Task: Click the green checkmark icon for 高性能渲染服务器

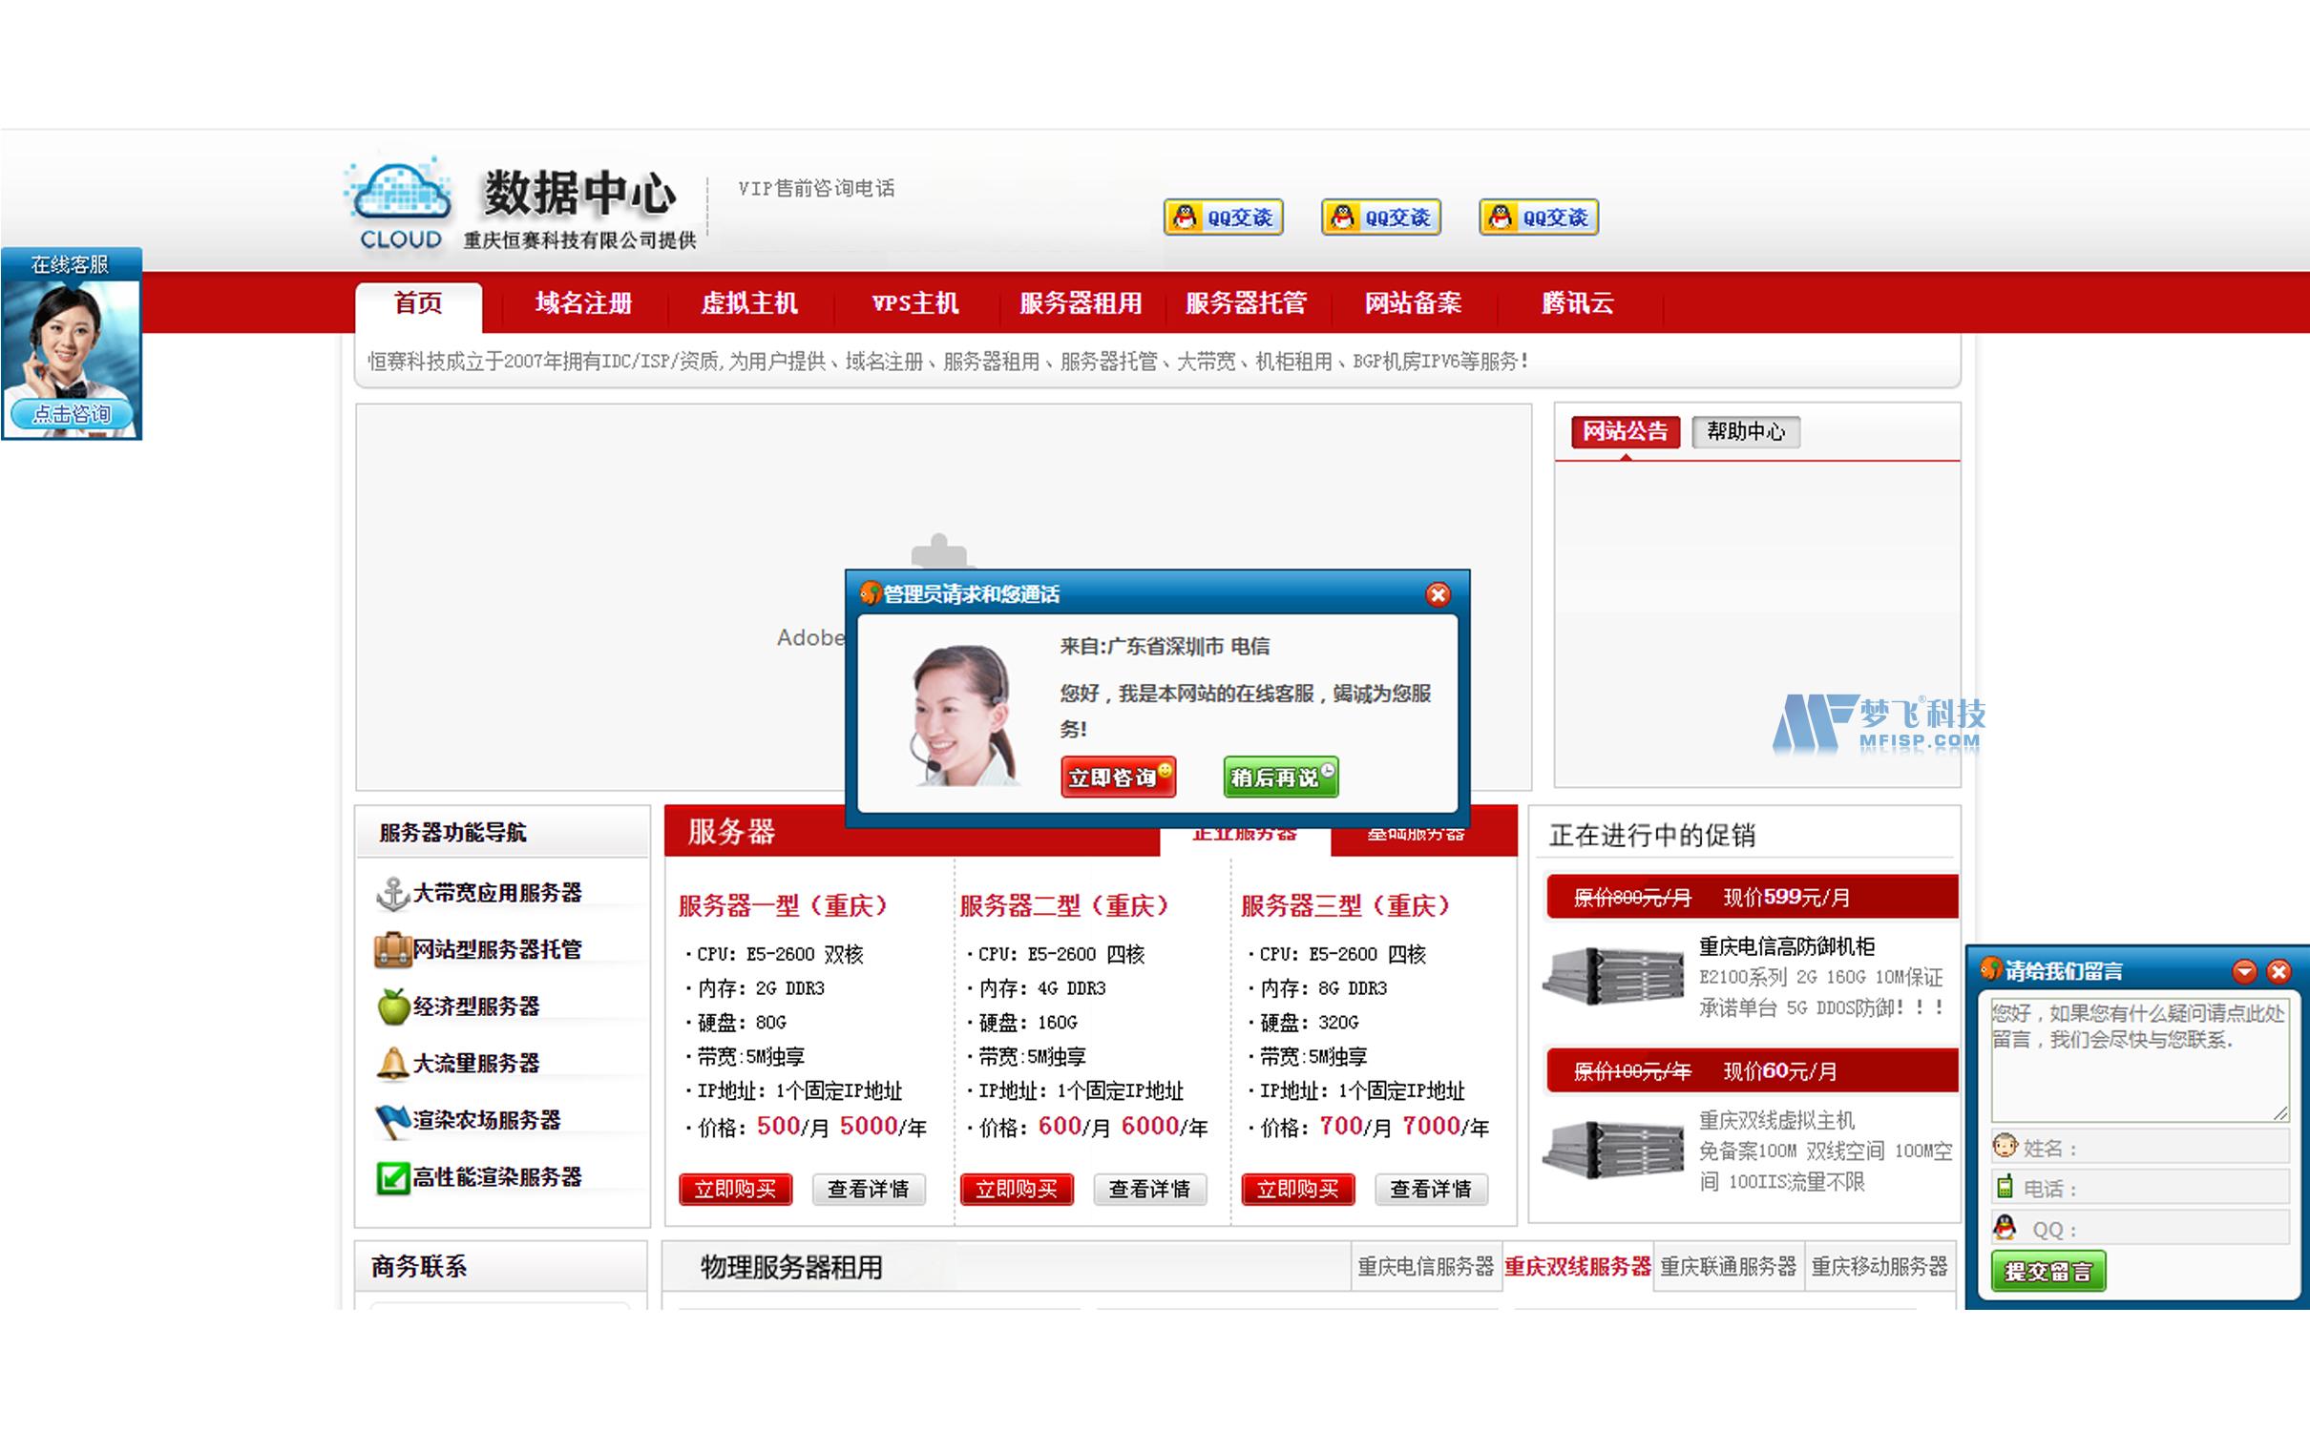Action: (x=392, y=1177)
